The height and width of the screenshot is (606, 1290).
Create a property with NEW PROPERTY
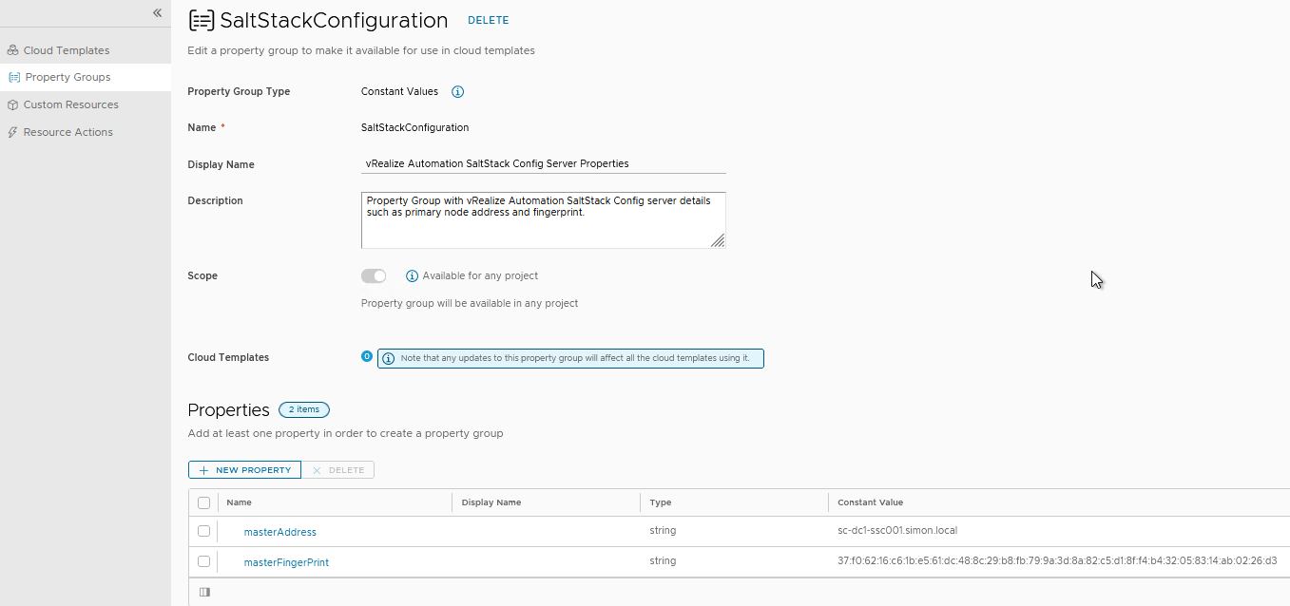point(244,469)
